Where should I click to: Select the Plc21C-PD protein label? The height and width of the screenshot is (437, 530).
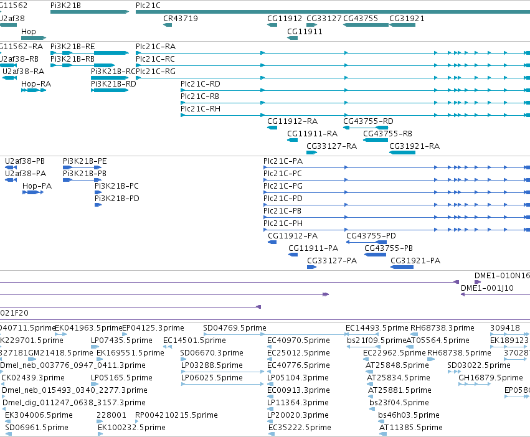tap(283, 199)
